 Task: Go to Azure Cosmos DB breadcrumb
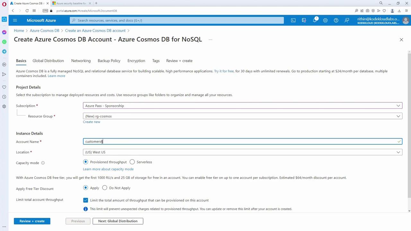point(45,30)
